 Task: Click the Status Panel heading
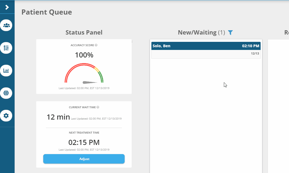point(84,33)
